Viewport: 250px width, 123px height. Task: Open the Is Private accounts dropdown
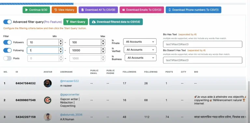[140, 42]
